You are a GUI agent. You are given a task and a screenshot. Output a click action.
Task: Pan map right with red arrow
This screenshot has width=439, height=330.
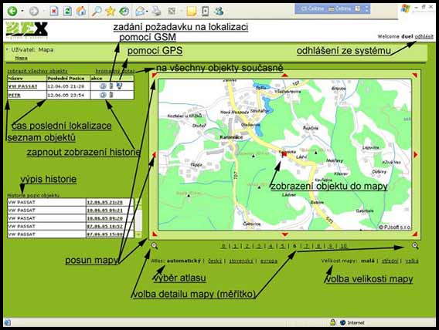[416, 154]
